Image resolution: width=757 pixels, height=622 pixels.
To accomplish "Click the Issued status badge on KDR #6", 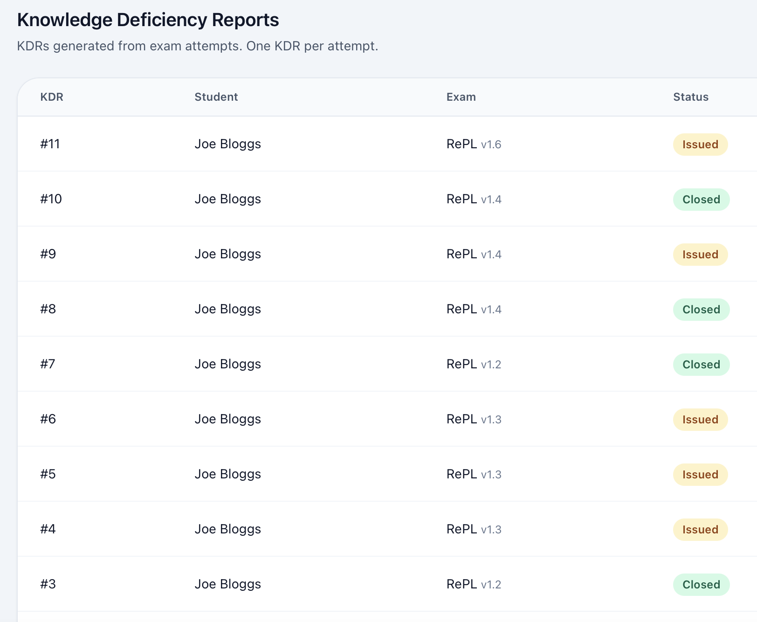I will click(700, 419).
